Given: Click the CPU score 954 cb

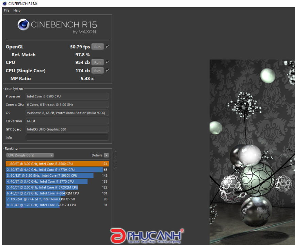Looking at the screenshot, I should click(x=83, y=62).
